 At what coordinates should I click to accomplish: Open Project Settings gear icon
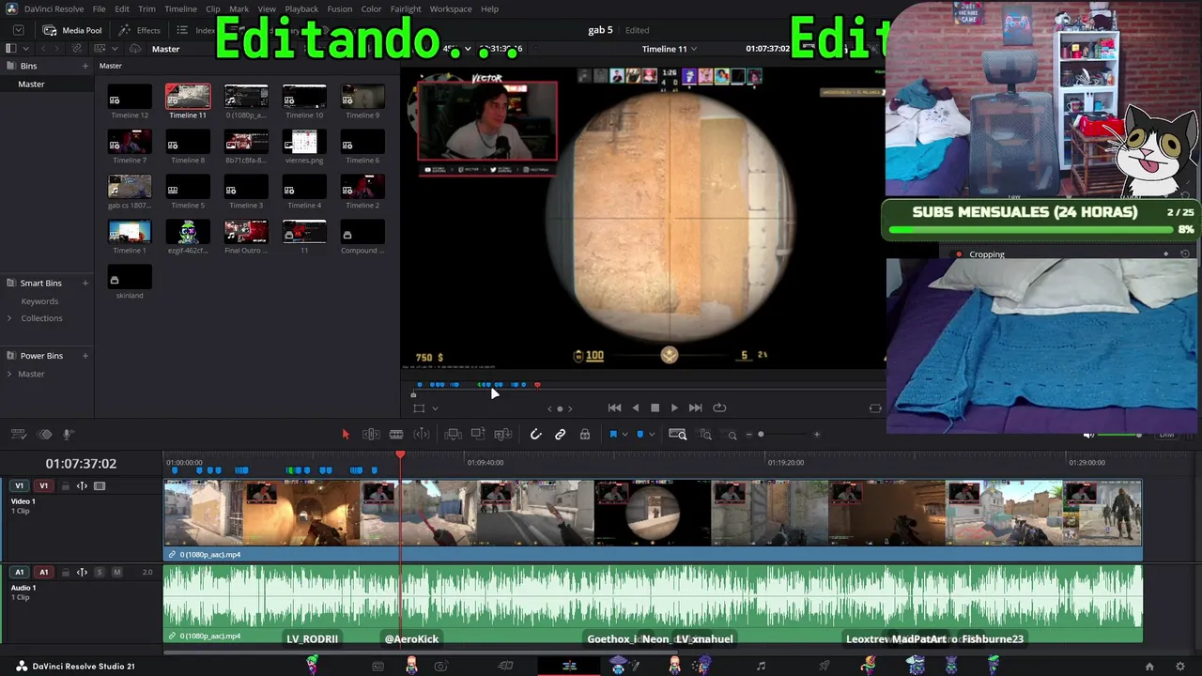pos(1180,667)
